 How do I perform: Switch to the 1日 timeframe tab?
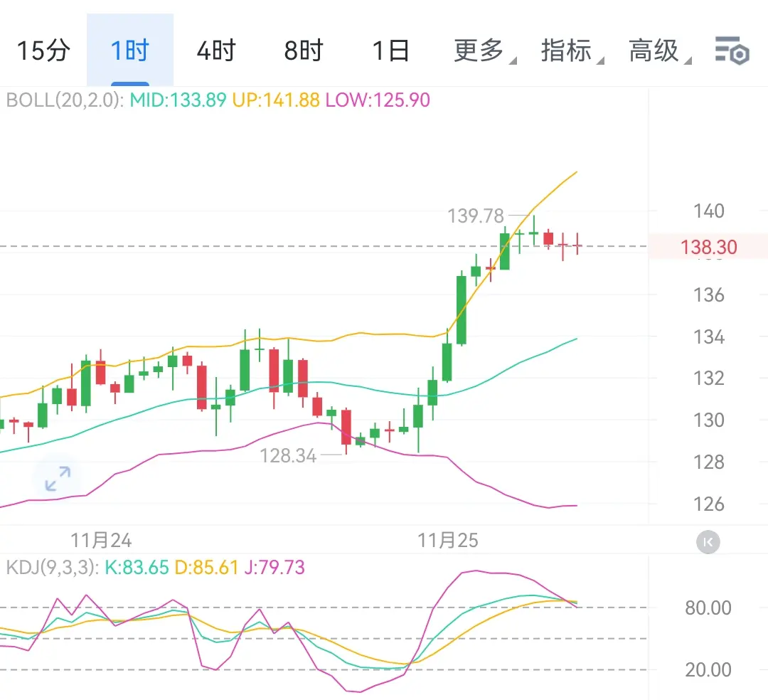click(391, 51)
